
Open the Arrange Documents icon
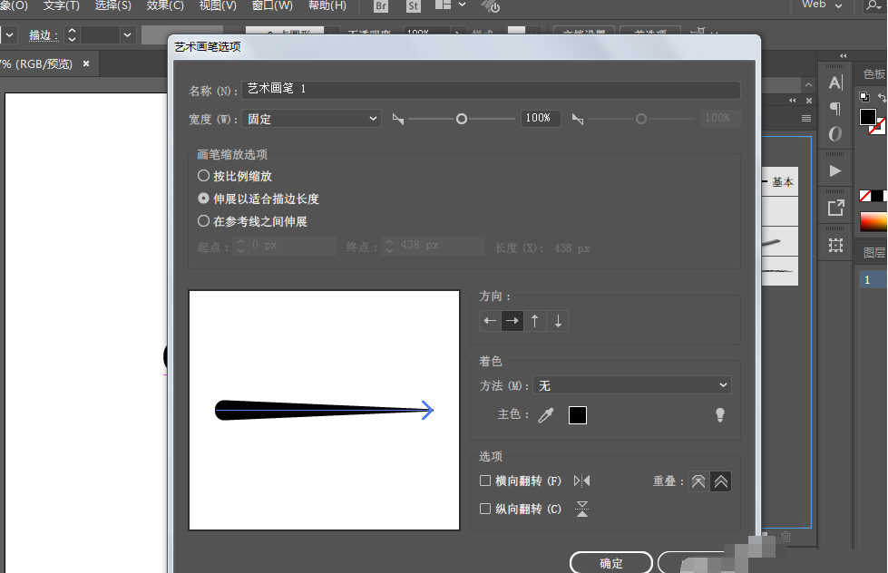click(x=442, y=7)
